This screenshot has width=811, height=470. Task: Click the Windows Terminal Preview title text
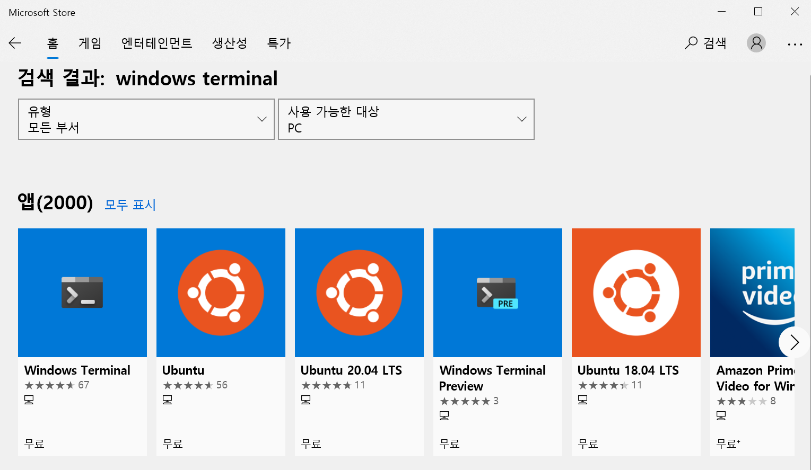click(x=492, y=378)
